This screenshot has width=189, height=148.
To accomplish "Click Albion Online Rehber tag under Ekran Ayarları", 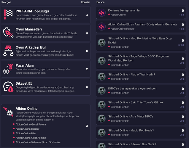I will 123,29.
